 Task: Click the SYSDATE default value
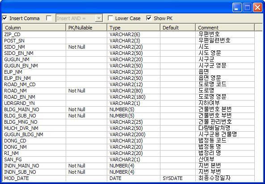[172, 178]
